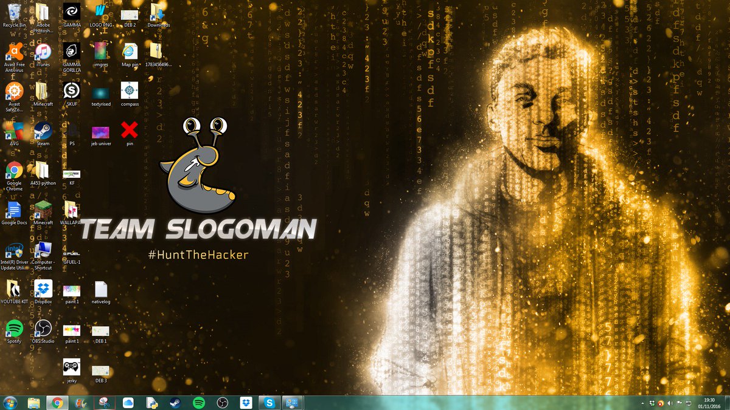Open the Action Center flag icon
The height and width of the screenshot is (410, 730).
tap(680, 403)
